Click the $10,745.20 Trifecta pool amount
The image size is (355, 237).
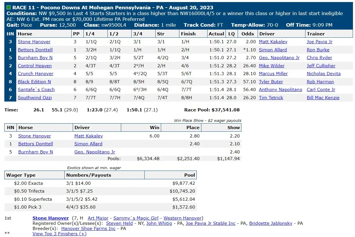(182, 191)
